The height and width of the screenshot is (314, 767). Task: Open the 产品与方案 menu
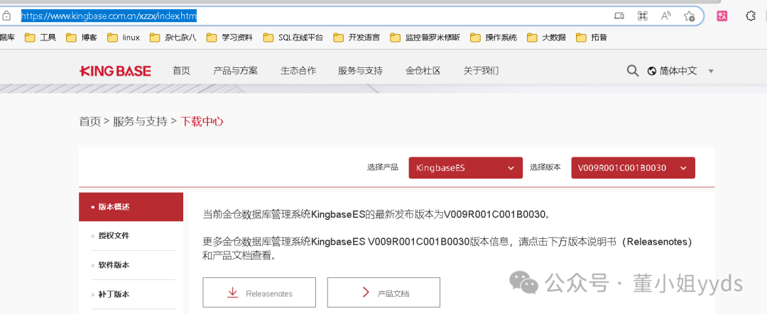235,71
